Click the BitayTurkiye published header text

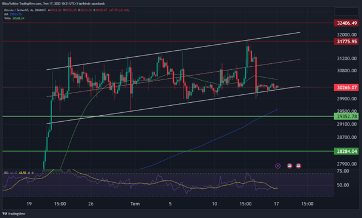point(53,4)
